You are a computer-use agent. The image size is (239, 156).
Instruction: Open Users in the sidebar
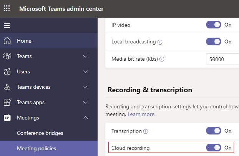coord(49,72)
